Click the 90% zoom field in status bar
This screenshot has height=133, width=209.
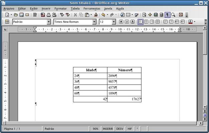click(x=95, y=129)
